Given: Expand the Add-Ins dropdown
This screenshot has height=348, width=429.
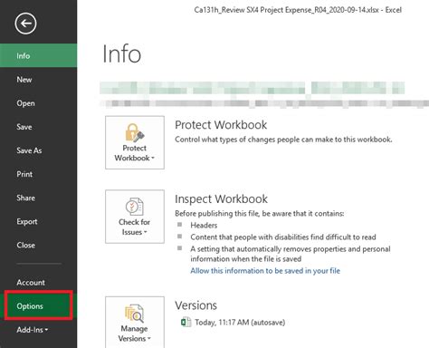Looking at the screenshot, I should point(38,330).
